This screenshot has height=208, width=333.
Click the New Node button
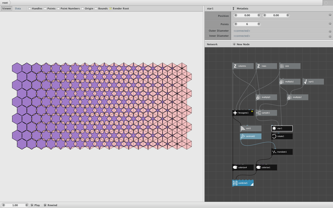241,44
